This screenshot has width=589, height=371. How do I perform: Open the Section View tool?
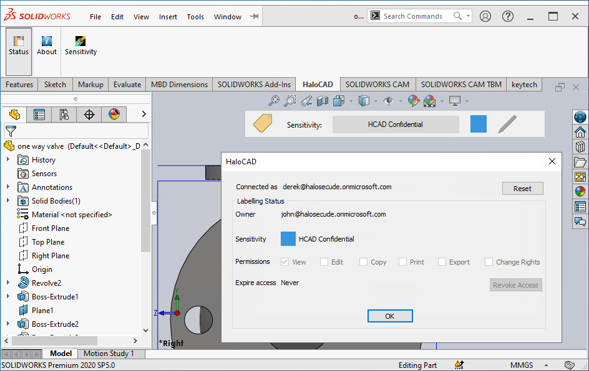pos(322,100)
